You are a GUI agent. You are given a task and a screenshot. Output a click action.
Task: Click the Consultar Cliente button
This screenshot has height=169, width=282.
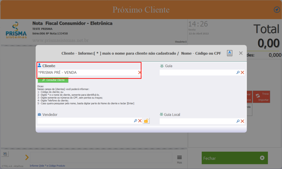click(x=53, y=80)
